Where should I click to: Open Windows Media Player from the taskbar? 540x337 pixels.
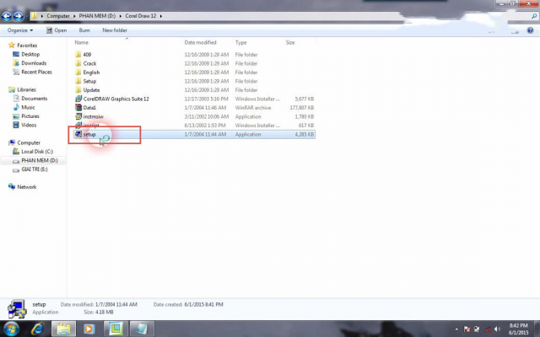[x=89, y=328]
